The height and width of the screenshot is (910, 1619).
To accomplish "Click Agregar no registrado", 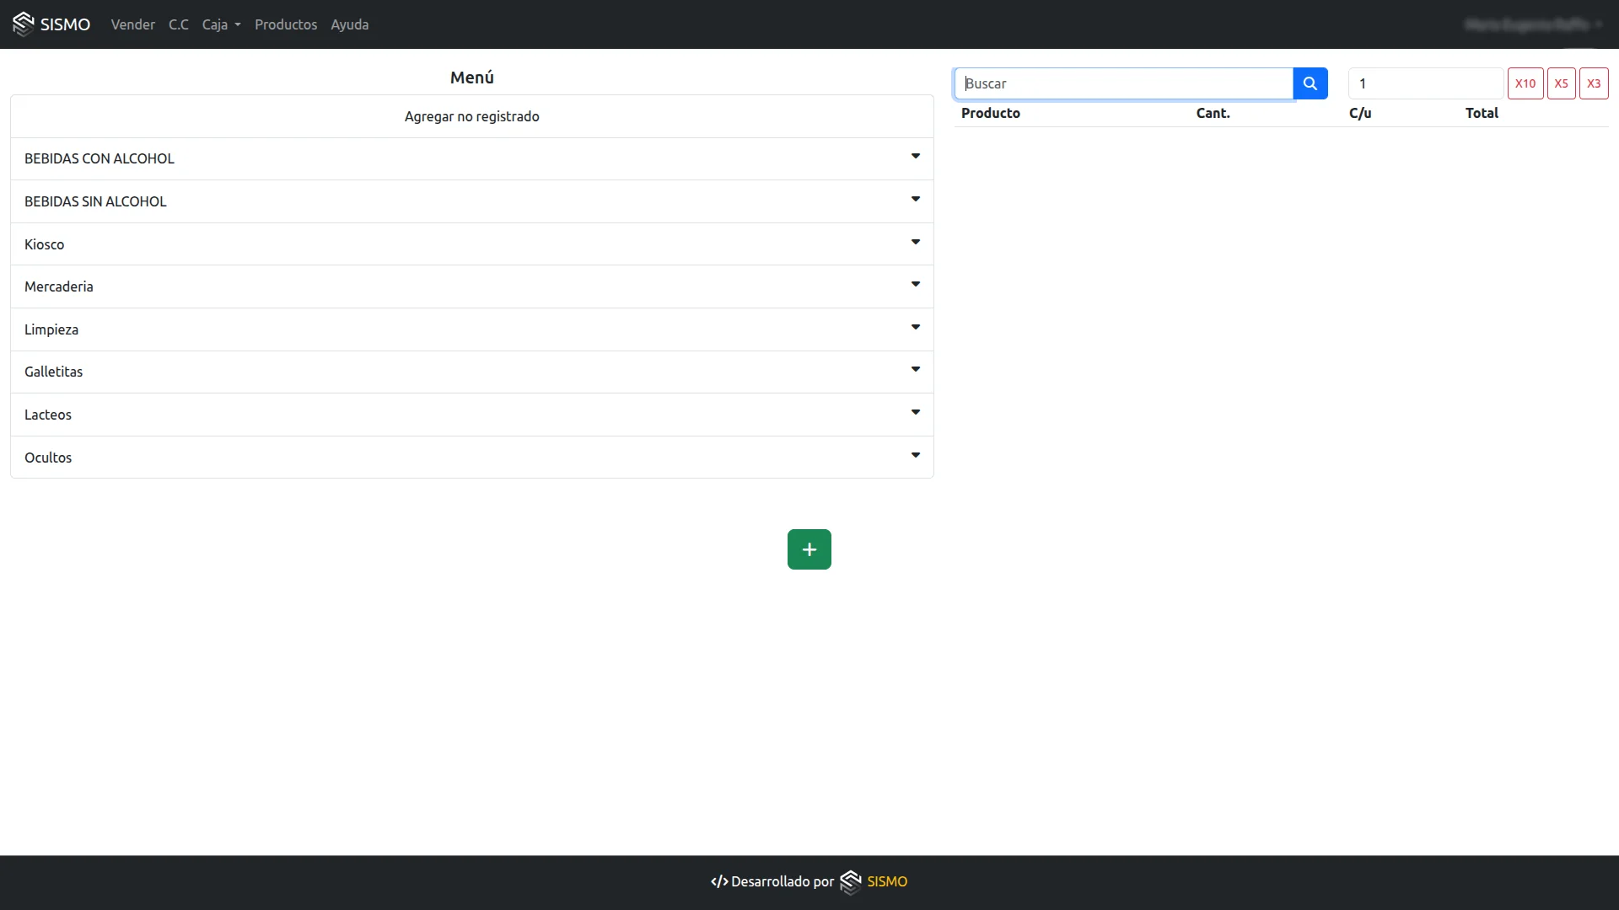I will click(x=471, y=116).
